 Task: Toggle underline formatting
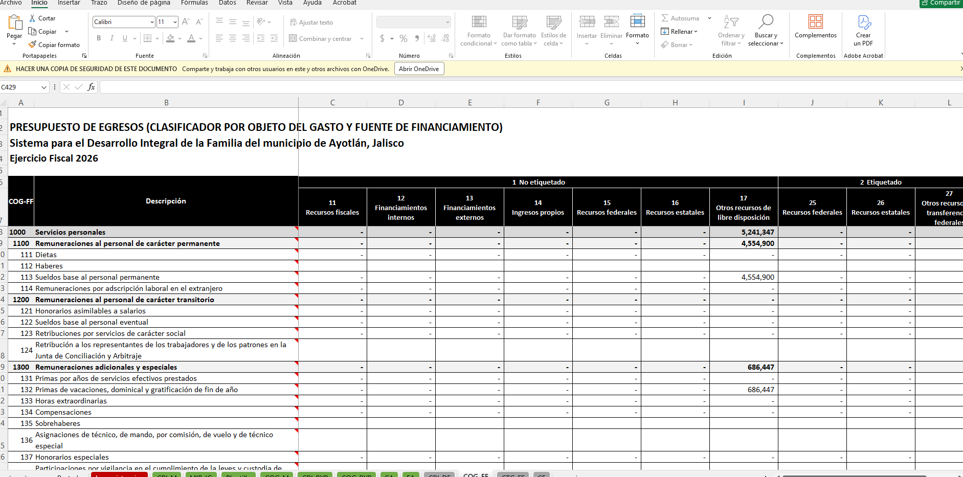click(x=125, y=38)
